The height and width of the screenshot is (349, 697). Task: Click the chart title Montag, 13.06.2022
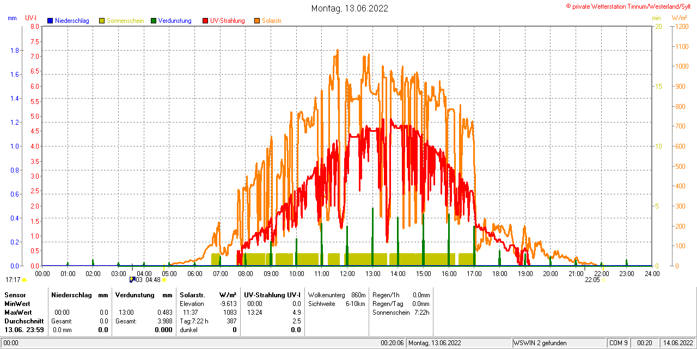[x=350, y=8]
